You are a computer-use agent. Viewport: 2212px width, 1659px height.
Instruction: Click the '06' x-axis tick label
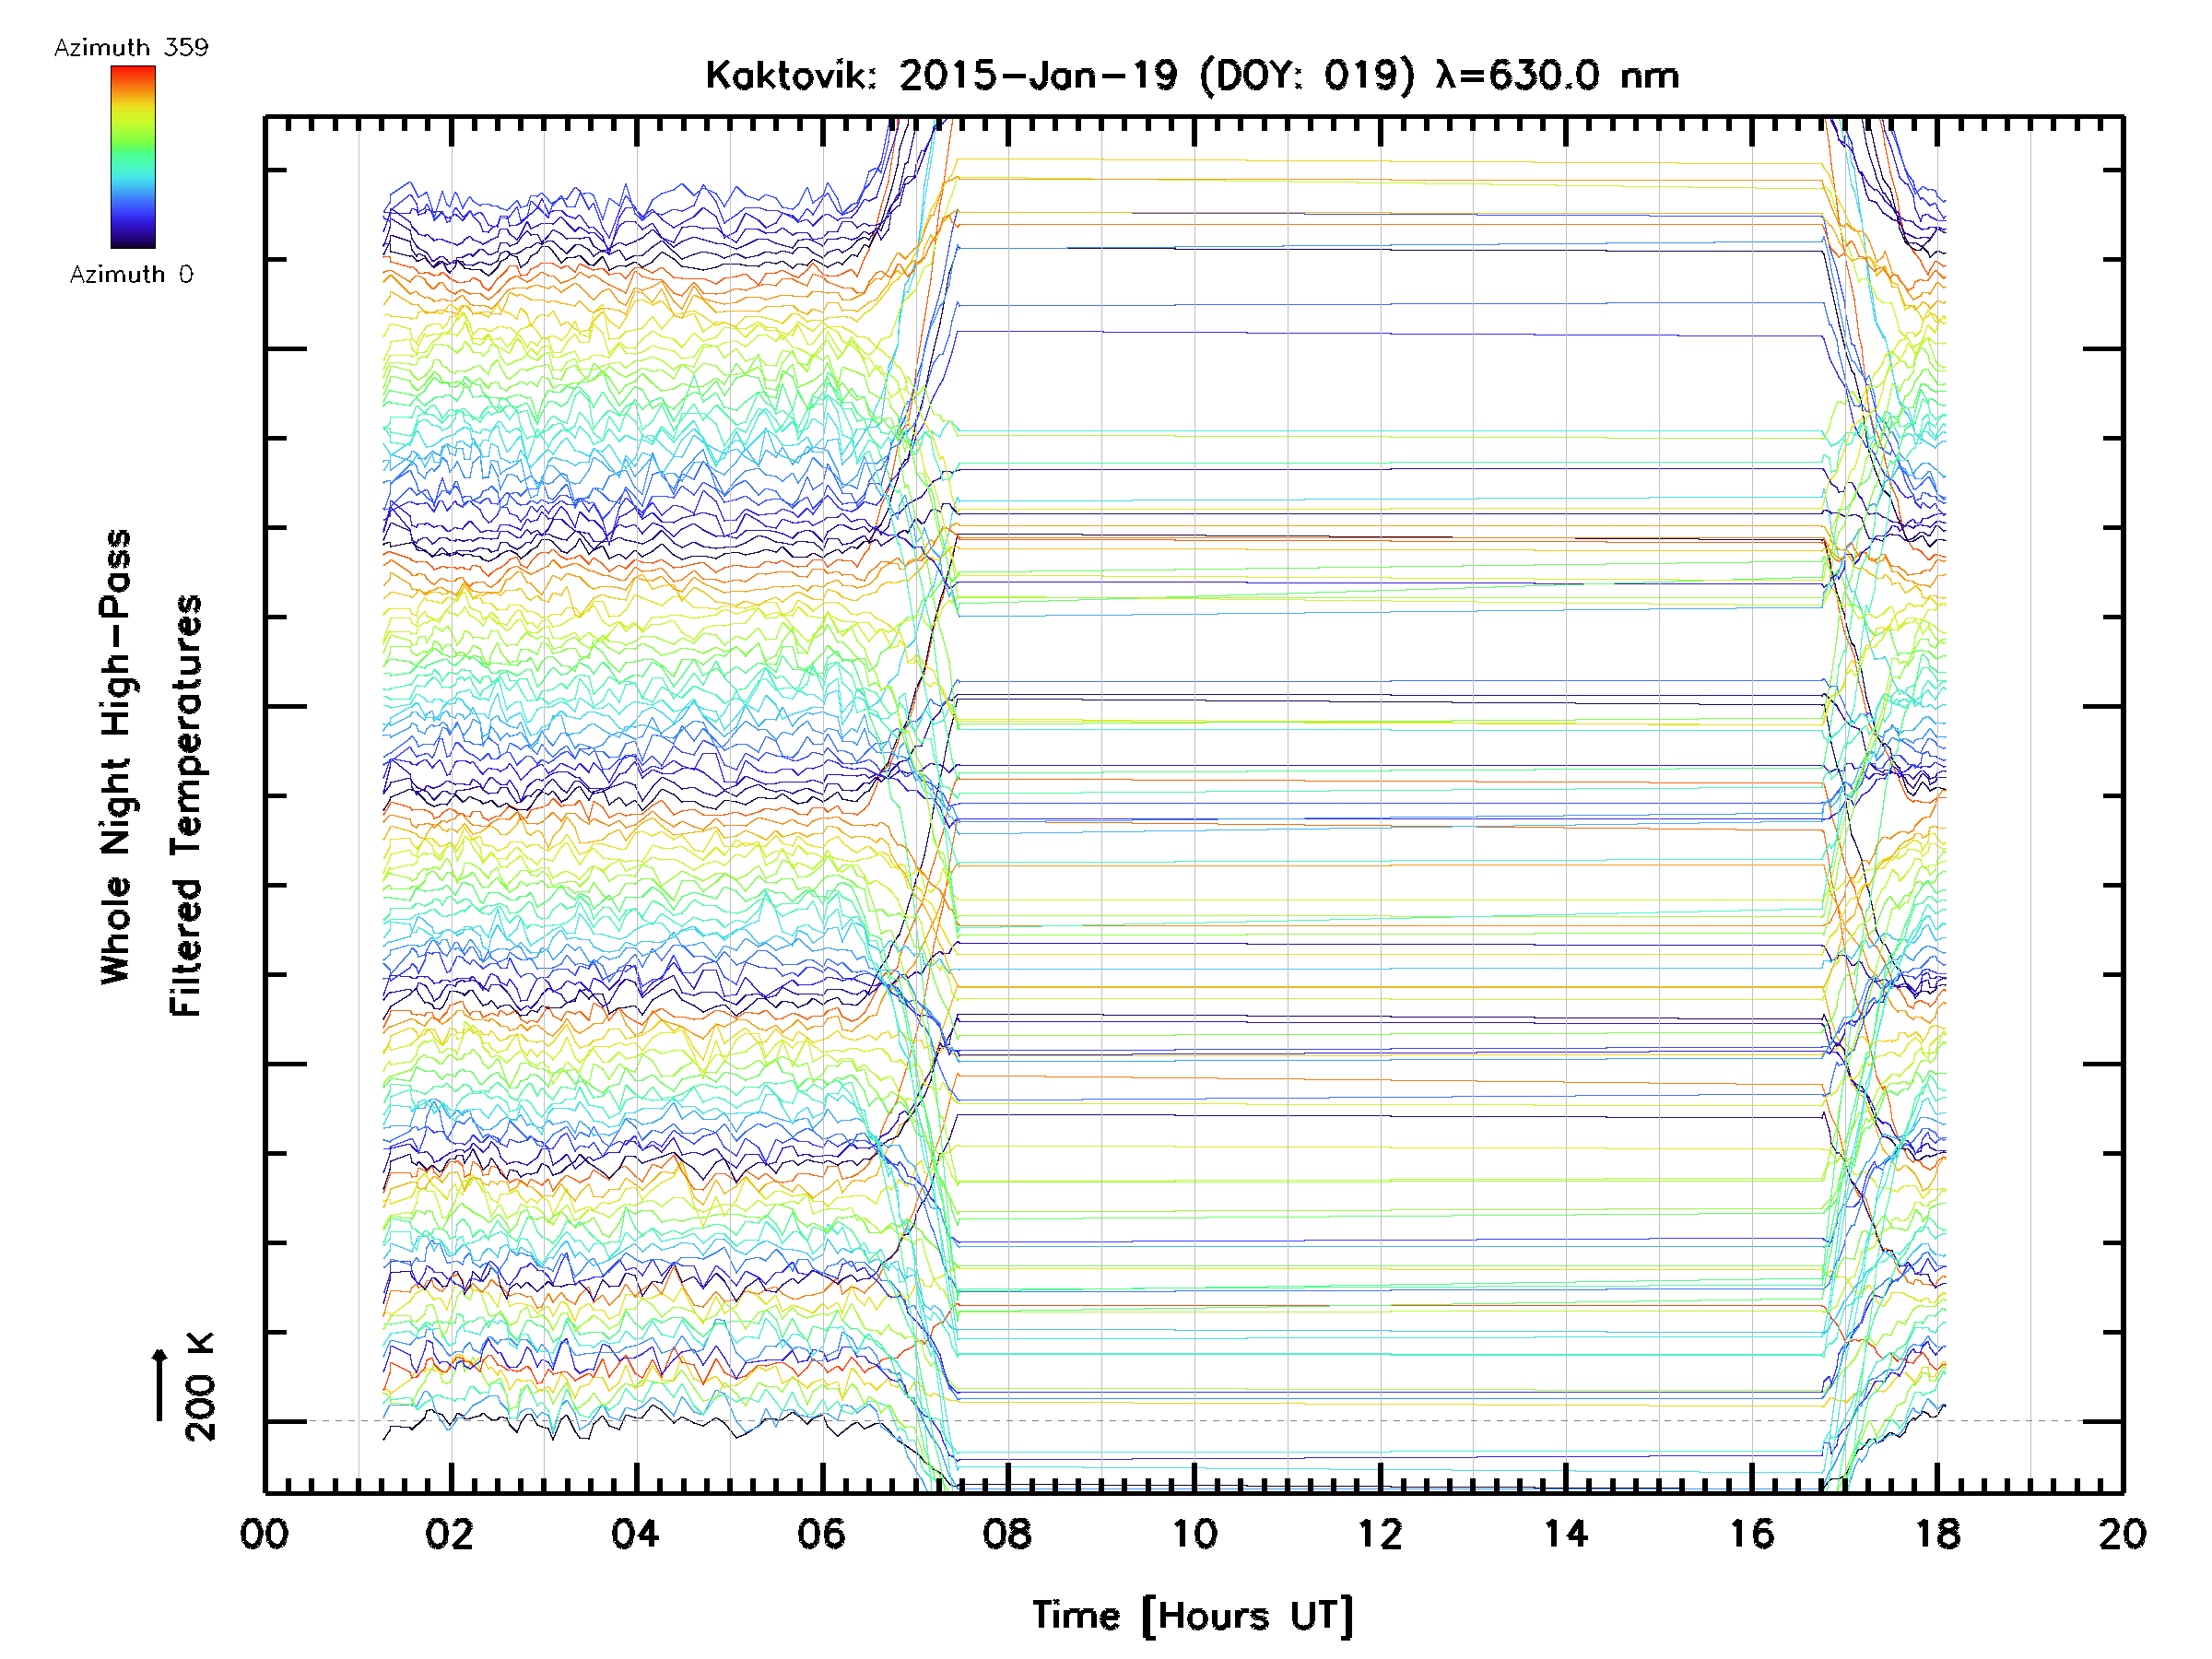pos(822,1534)
